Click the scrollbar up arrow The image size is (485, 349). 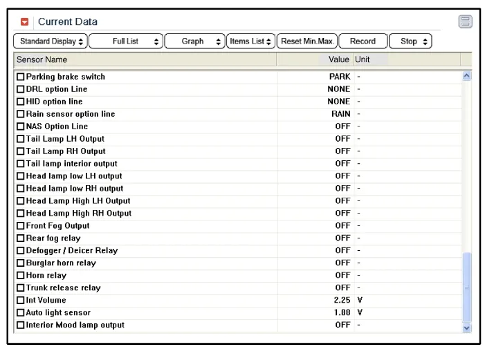466,76
